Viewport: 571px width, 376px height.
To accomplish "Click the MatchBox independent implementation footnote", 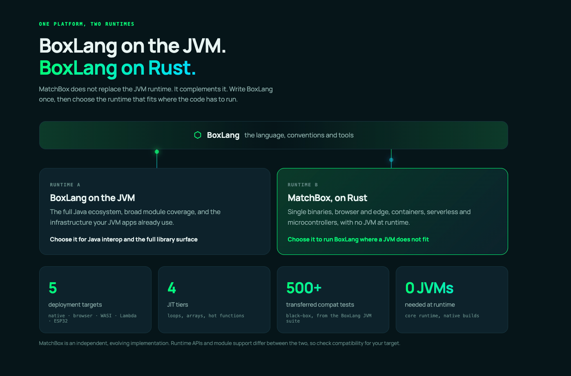I will click(219, 343).
